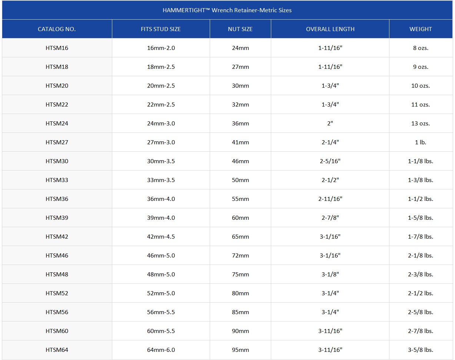455x360 pixels.
Task: Click catalog number HTSM27
Action: [57, 142]
